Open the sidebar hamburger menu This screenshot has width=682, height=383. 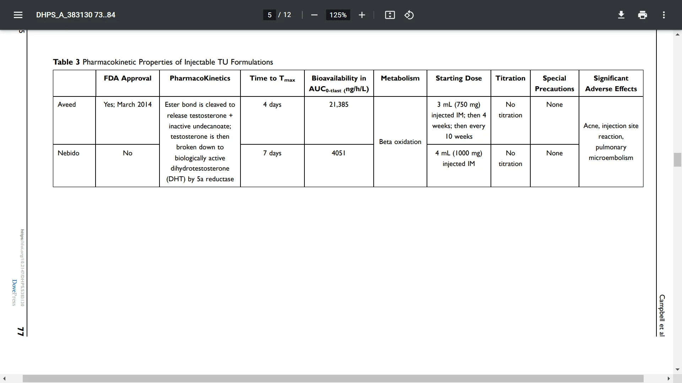click(18, 15)
